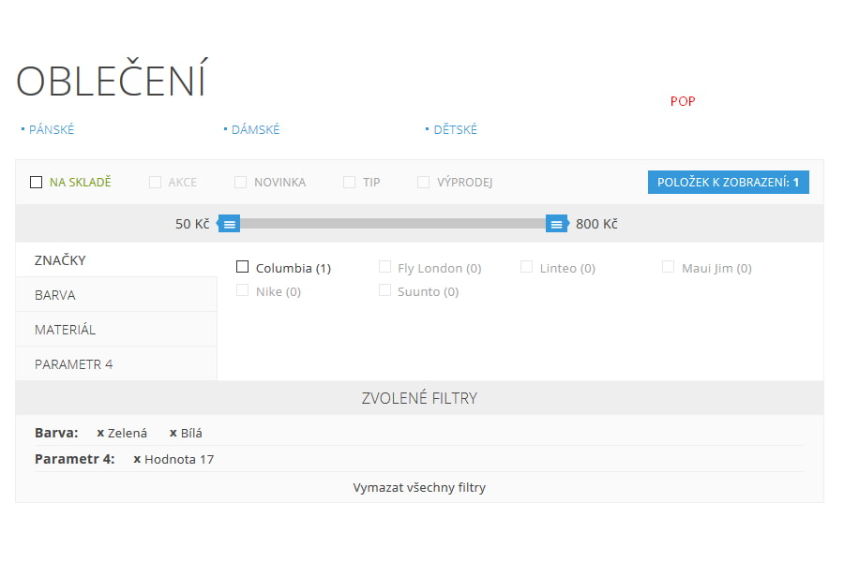Open the Materiál filter tab
Viewport: 844px width, 562px height.
(116, 329)
